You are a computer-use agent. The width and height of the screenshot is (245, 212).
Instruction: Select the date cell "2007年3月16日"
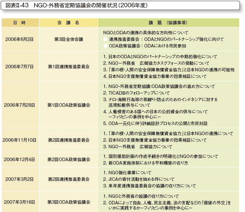[19, 202]
